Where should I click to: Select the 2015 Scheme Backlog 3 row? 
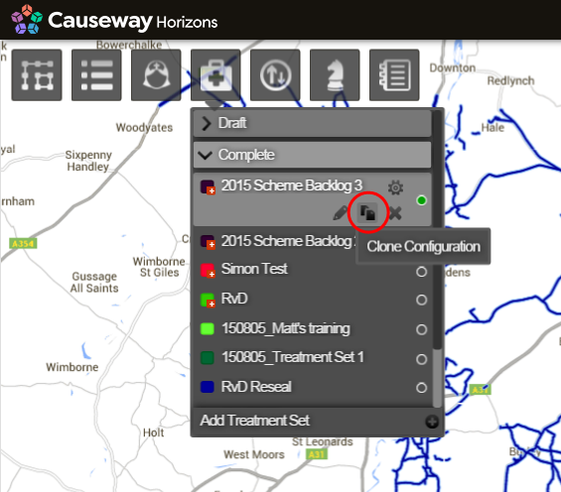coord(312,199)
